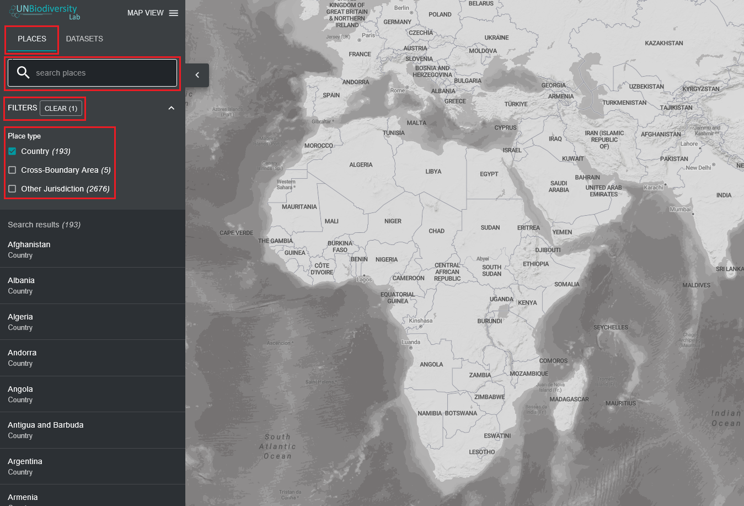This screenshot has height=506, width=744.
Task: Switch to the Datasets tab
Action: (x=84, y=39)
